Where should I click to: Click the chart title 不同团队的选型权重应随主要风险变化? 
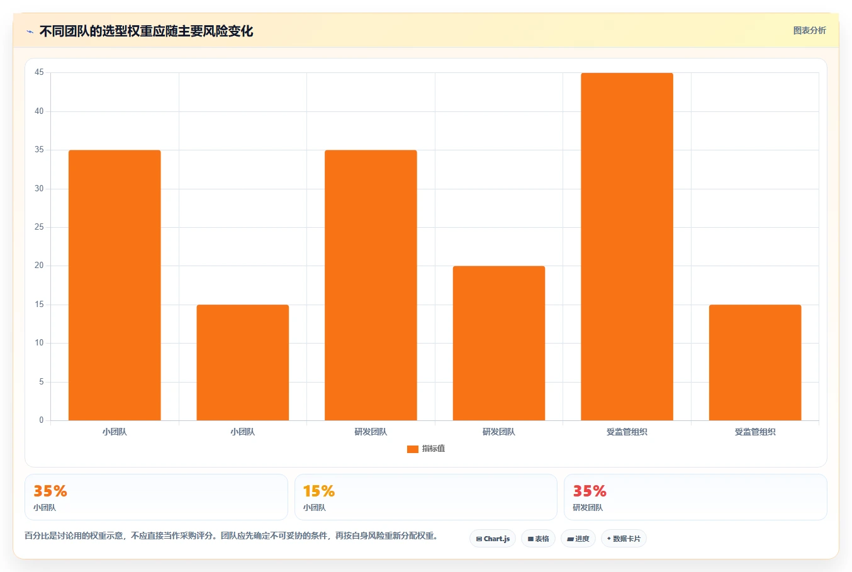click(146, 31)
